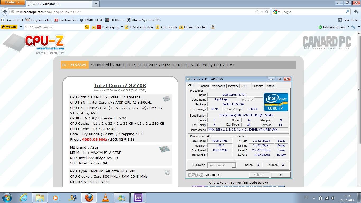Click the Validate button in CPU-Z

(259, 175)
